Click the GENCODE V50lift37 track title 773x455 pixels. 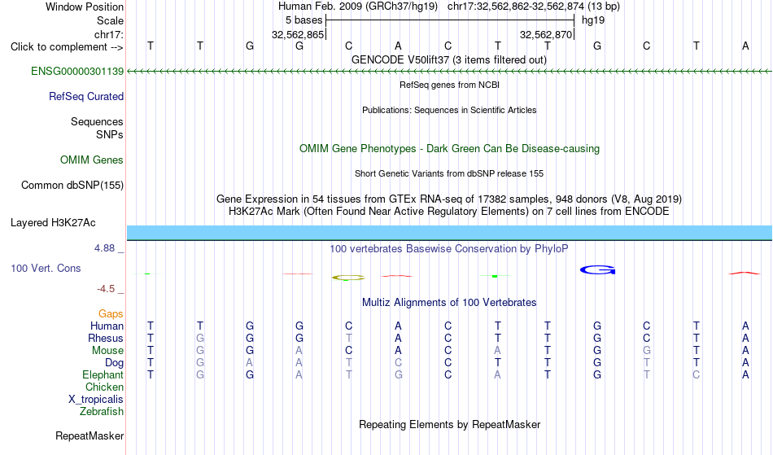449,60
